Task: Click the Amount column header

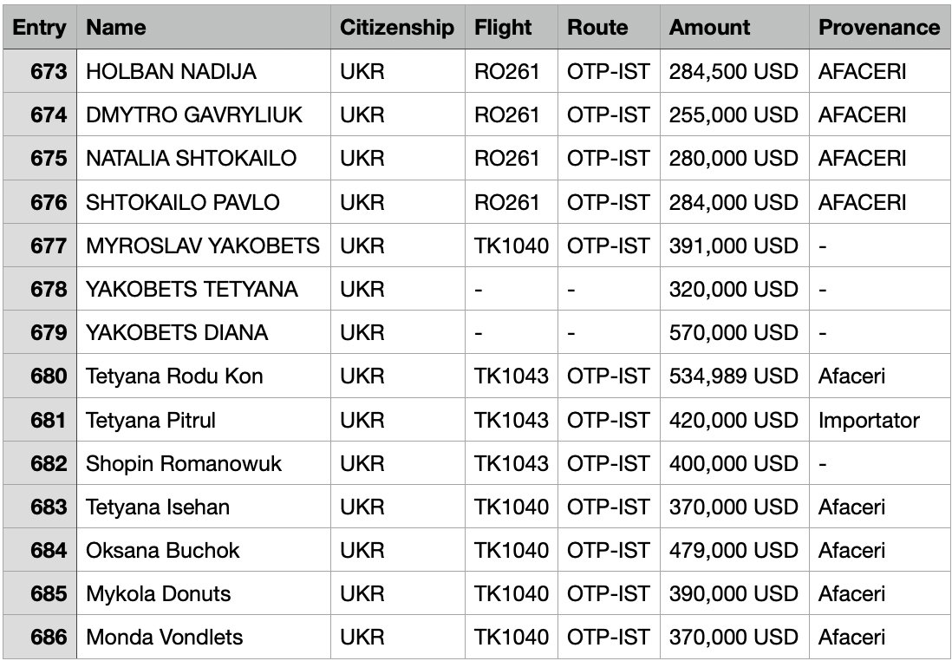Action: pyautogui.click(x=734, y=28)
